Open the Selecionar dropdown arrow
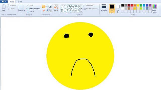 (22, 12)
